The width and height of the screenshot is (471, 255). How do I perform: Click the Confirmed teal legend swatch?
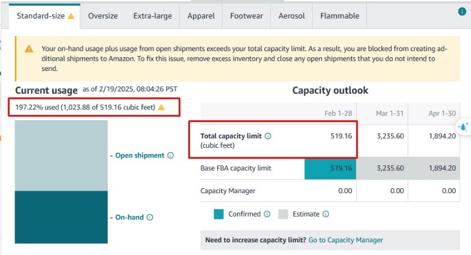219,214
